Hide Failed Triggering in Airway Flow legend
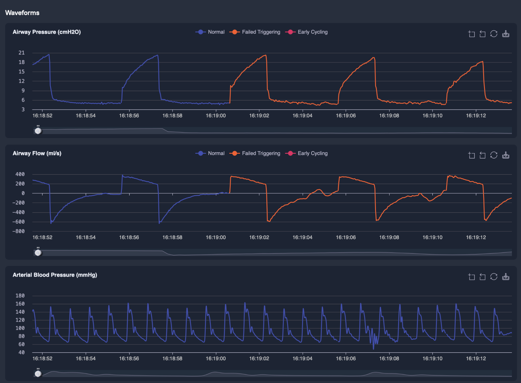521x383 pixels. (x=255, y=153)
